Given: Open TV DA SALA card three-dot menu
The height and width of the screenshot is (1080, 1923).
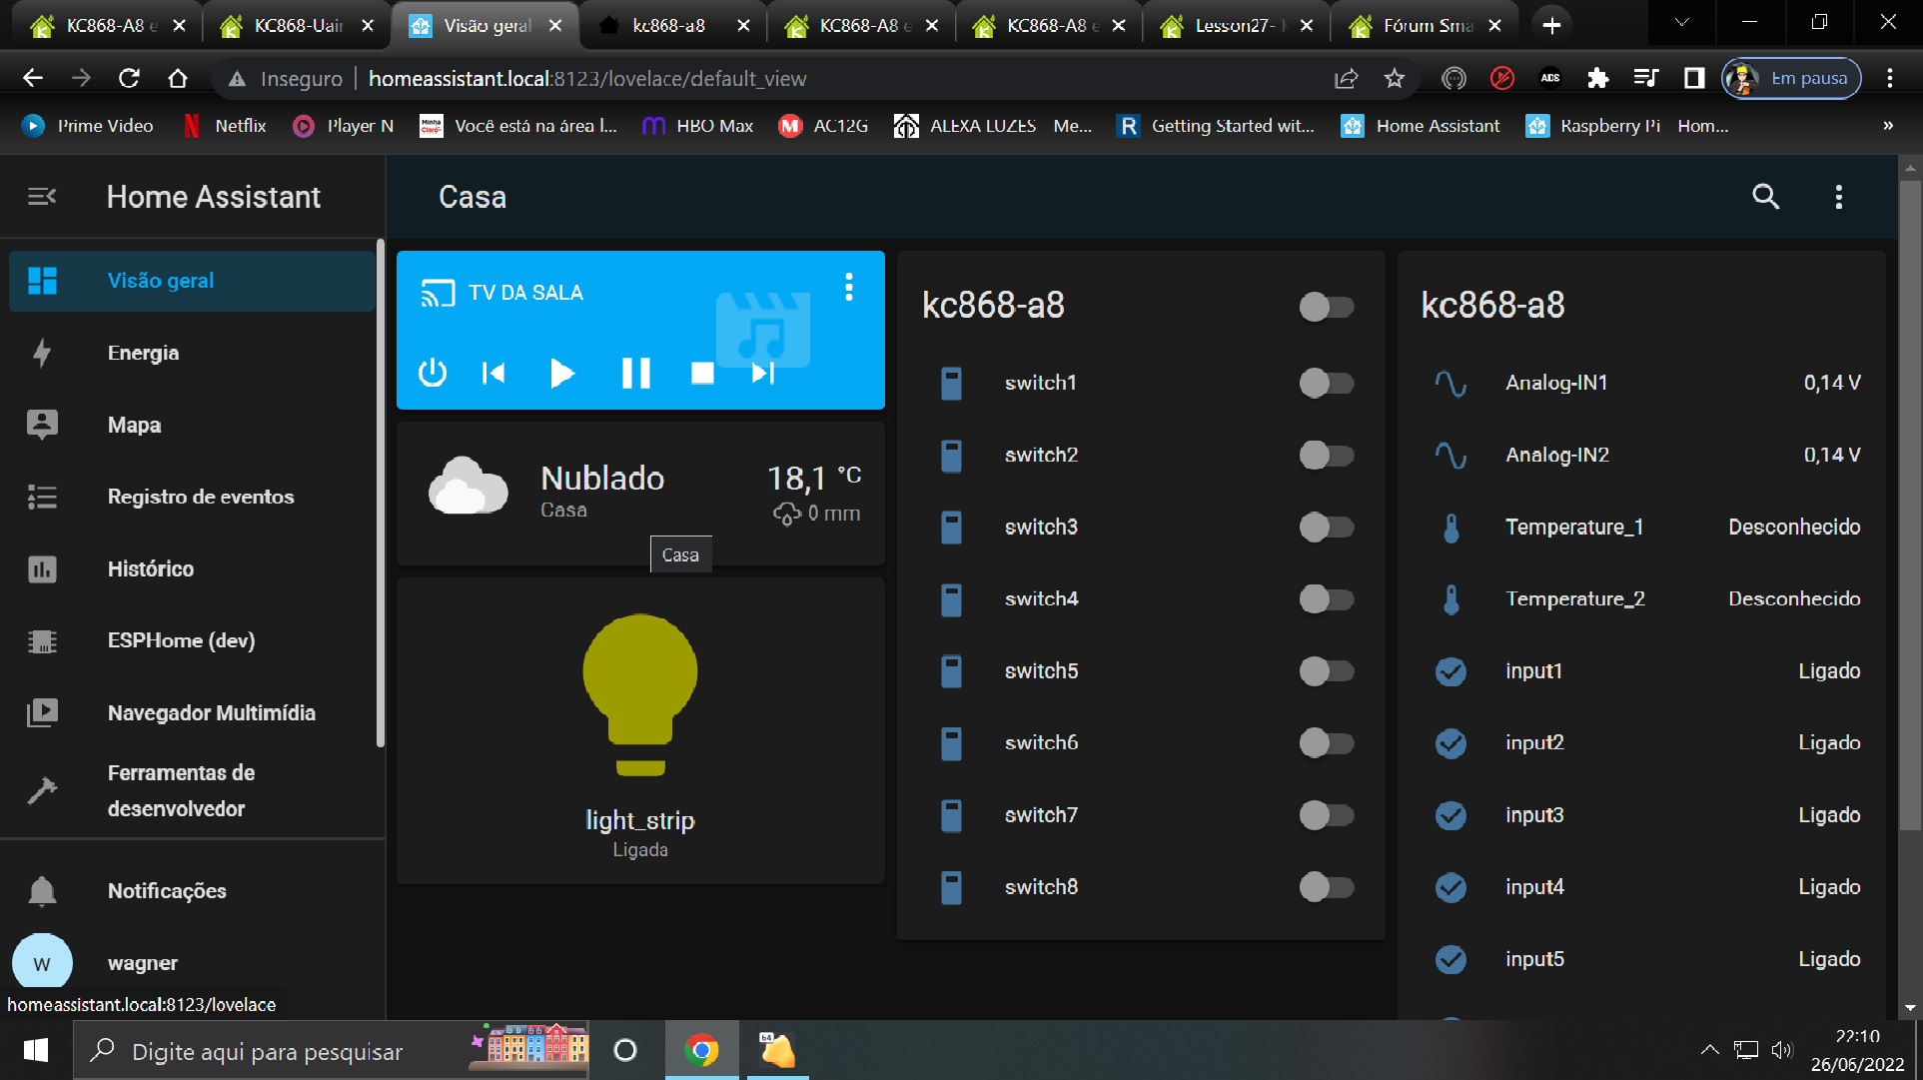Looking at the screenshot, I should click(849, 288).
